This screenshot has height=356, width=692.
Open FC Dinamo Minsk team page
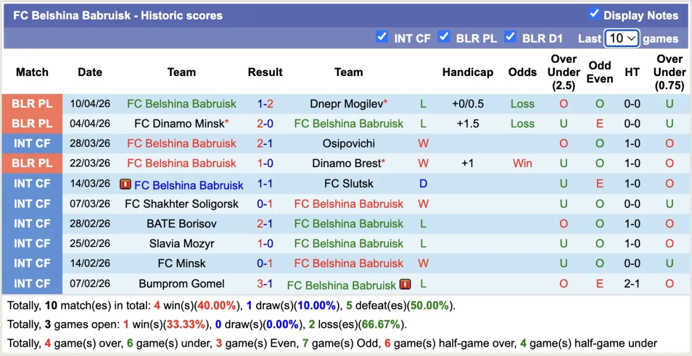[179, 124]
